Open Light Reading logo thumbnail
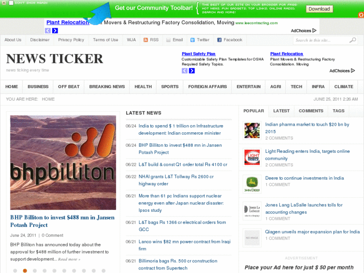 point(252,157)
